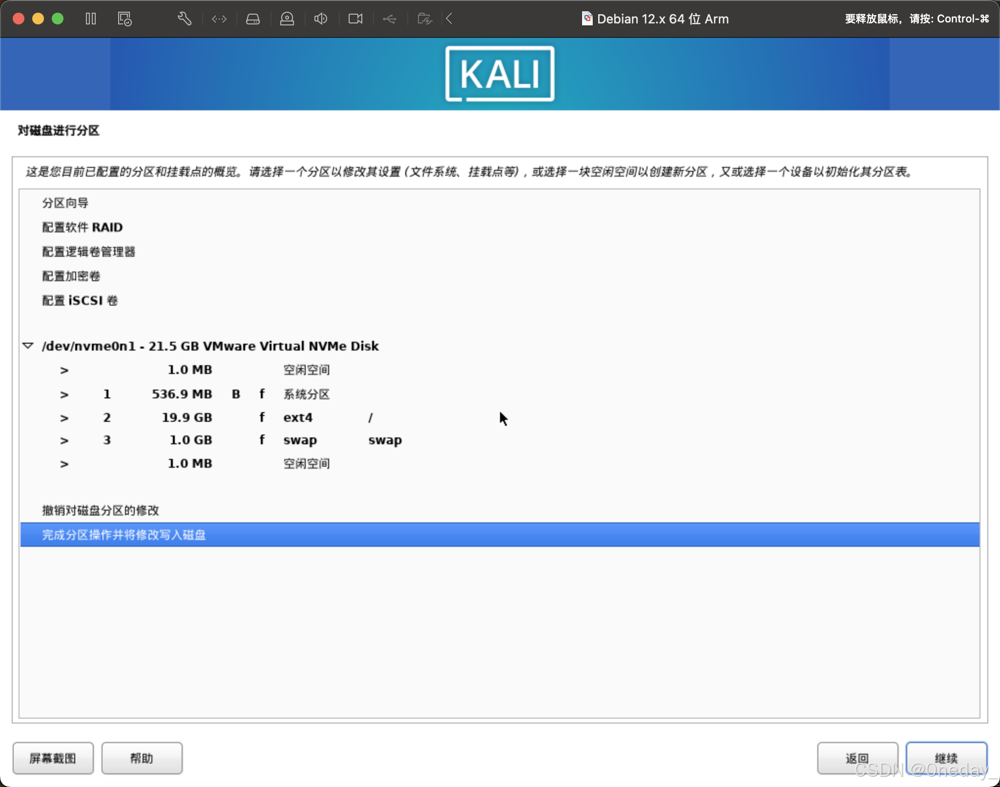Select /dev/nvme0n1 21.5 GB disk entry

(210, 346)
